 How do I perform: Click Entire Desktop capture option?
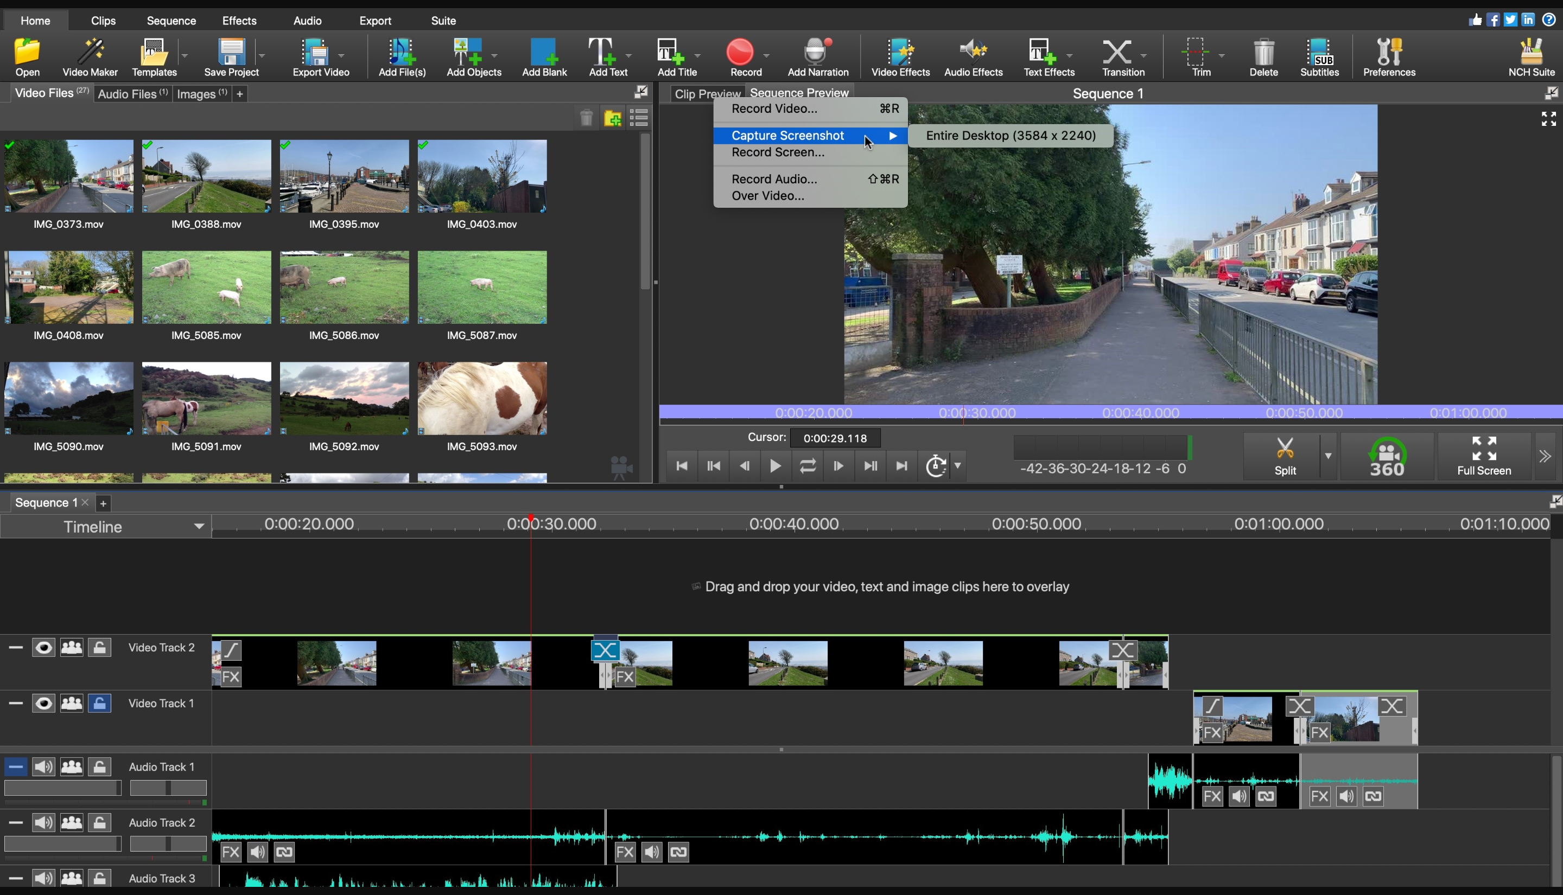click(x=1012, y=135)
